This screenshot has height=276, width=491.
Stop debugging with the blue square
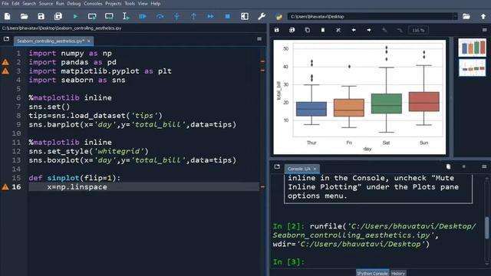[x=228, y=16]
